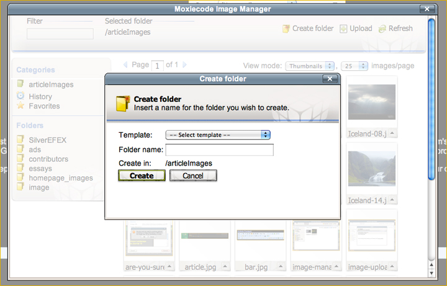Click the Upload toolbar icon
Screen dimensions: 447x286
click(x=343, y=29)
